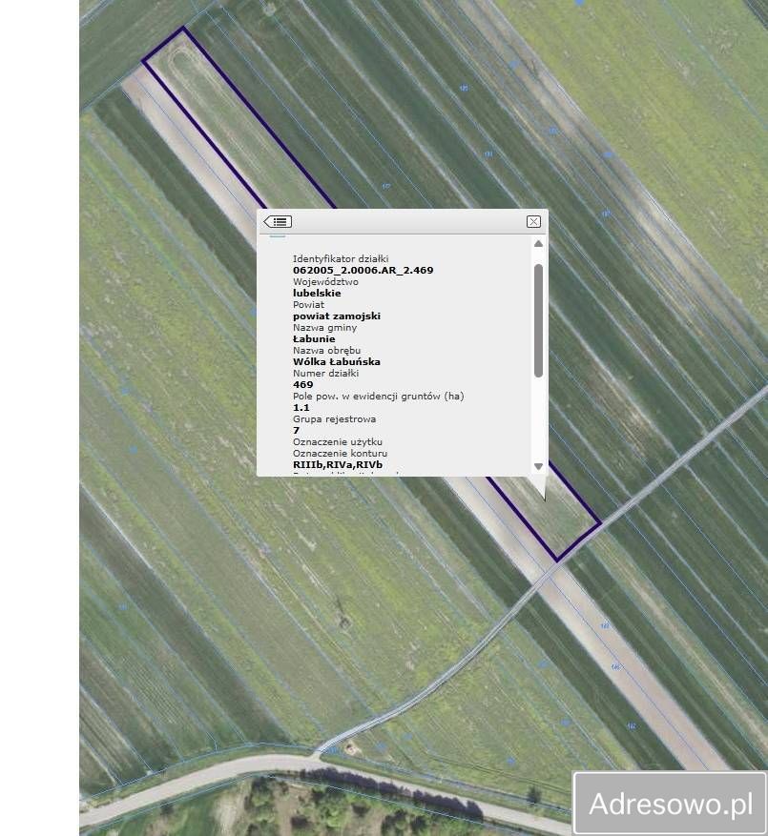
Task: Click the 'Nazwa gminy' label
Action: pyautogui.click(x=324, y=328)
